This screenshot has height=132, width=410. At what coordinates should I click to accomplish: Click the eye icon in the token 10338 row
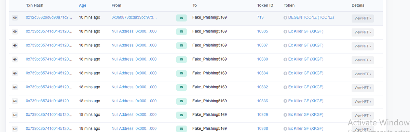[15, 129]
